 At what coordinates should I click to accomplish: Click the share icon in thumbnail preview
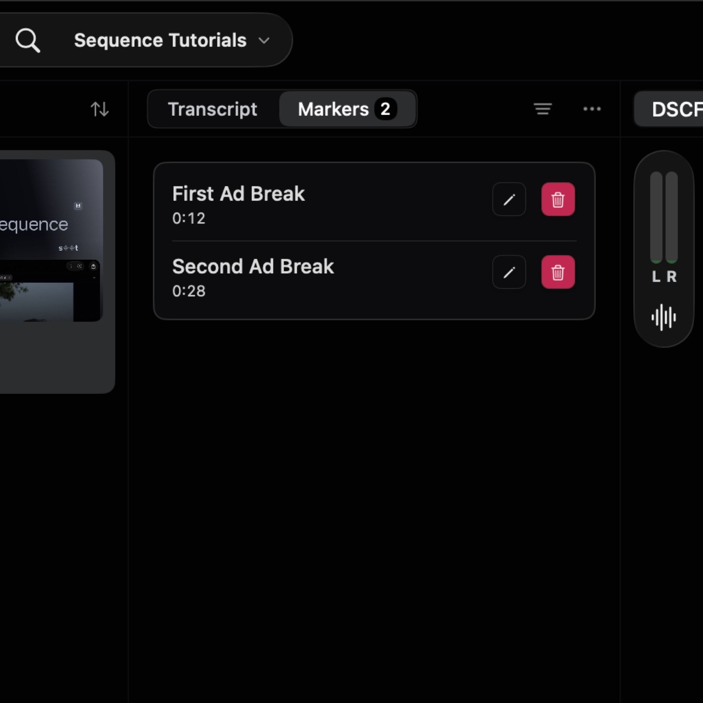click(93, 266)
